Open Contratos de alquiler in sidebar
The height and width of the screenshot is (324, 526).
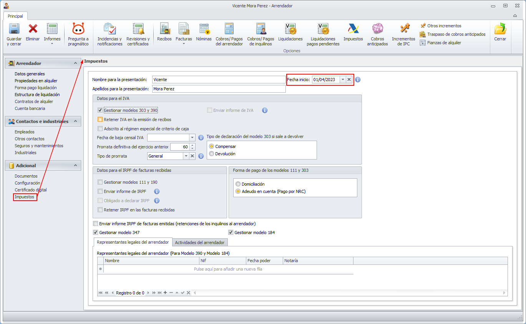point(34,101)
